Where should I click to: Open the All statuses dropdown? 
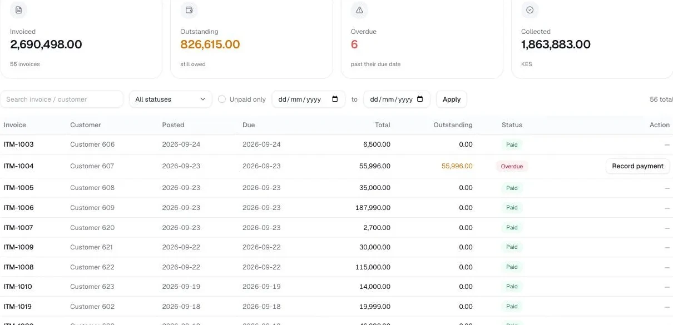(170, 99)
